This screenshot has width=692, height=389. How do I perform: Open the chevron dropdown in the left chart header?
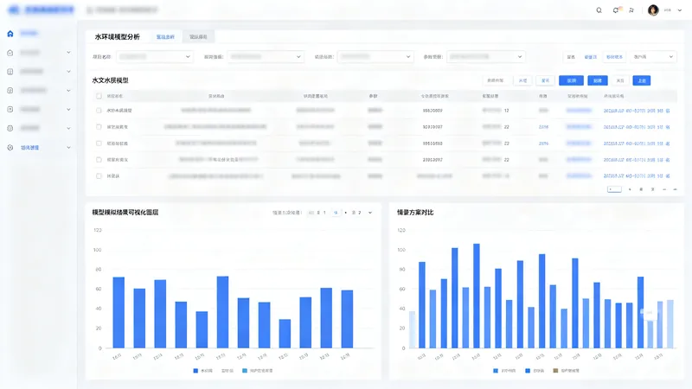pos(370,213)
